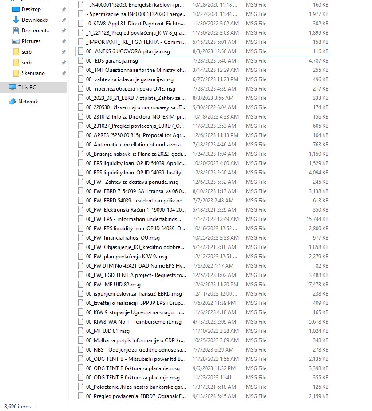372x411 pixels.
Task: Select the This PC icon
Action: point(12,87)
